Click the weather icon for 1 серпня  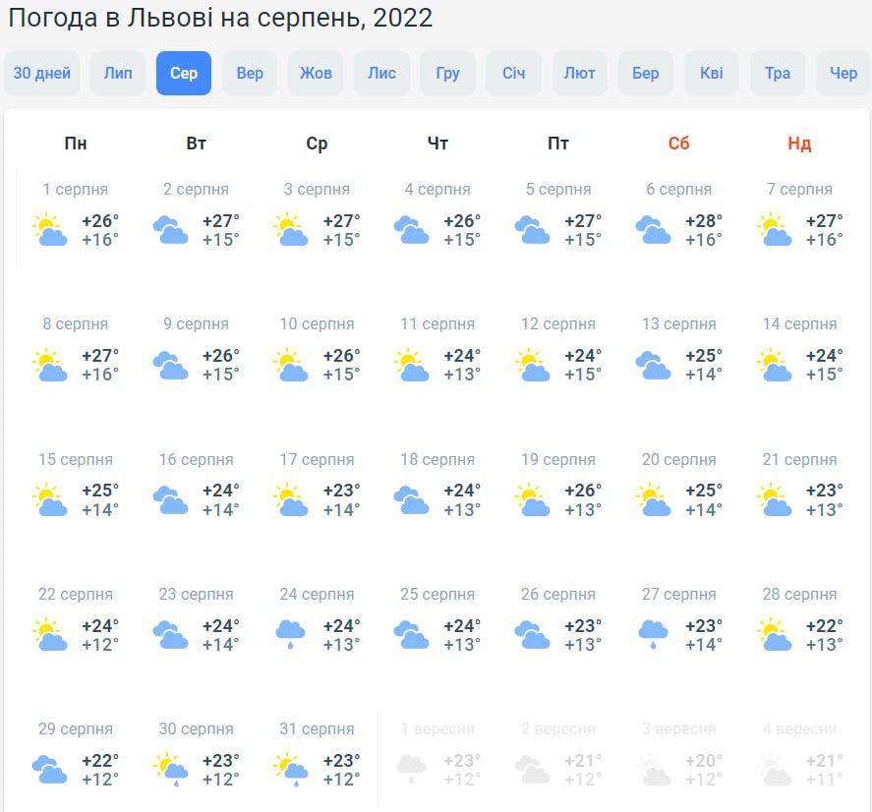49,230
